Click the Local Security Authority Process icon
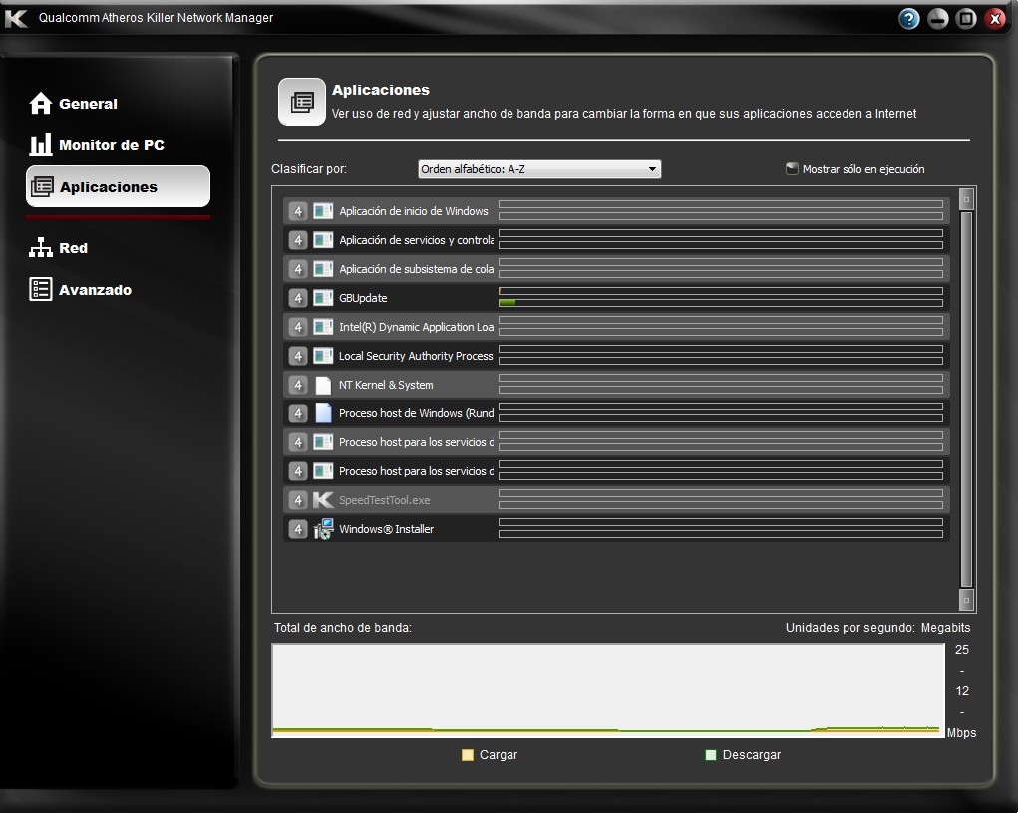The width and height of the screenshot is (1018, 815). click(x=323, y=356)
